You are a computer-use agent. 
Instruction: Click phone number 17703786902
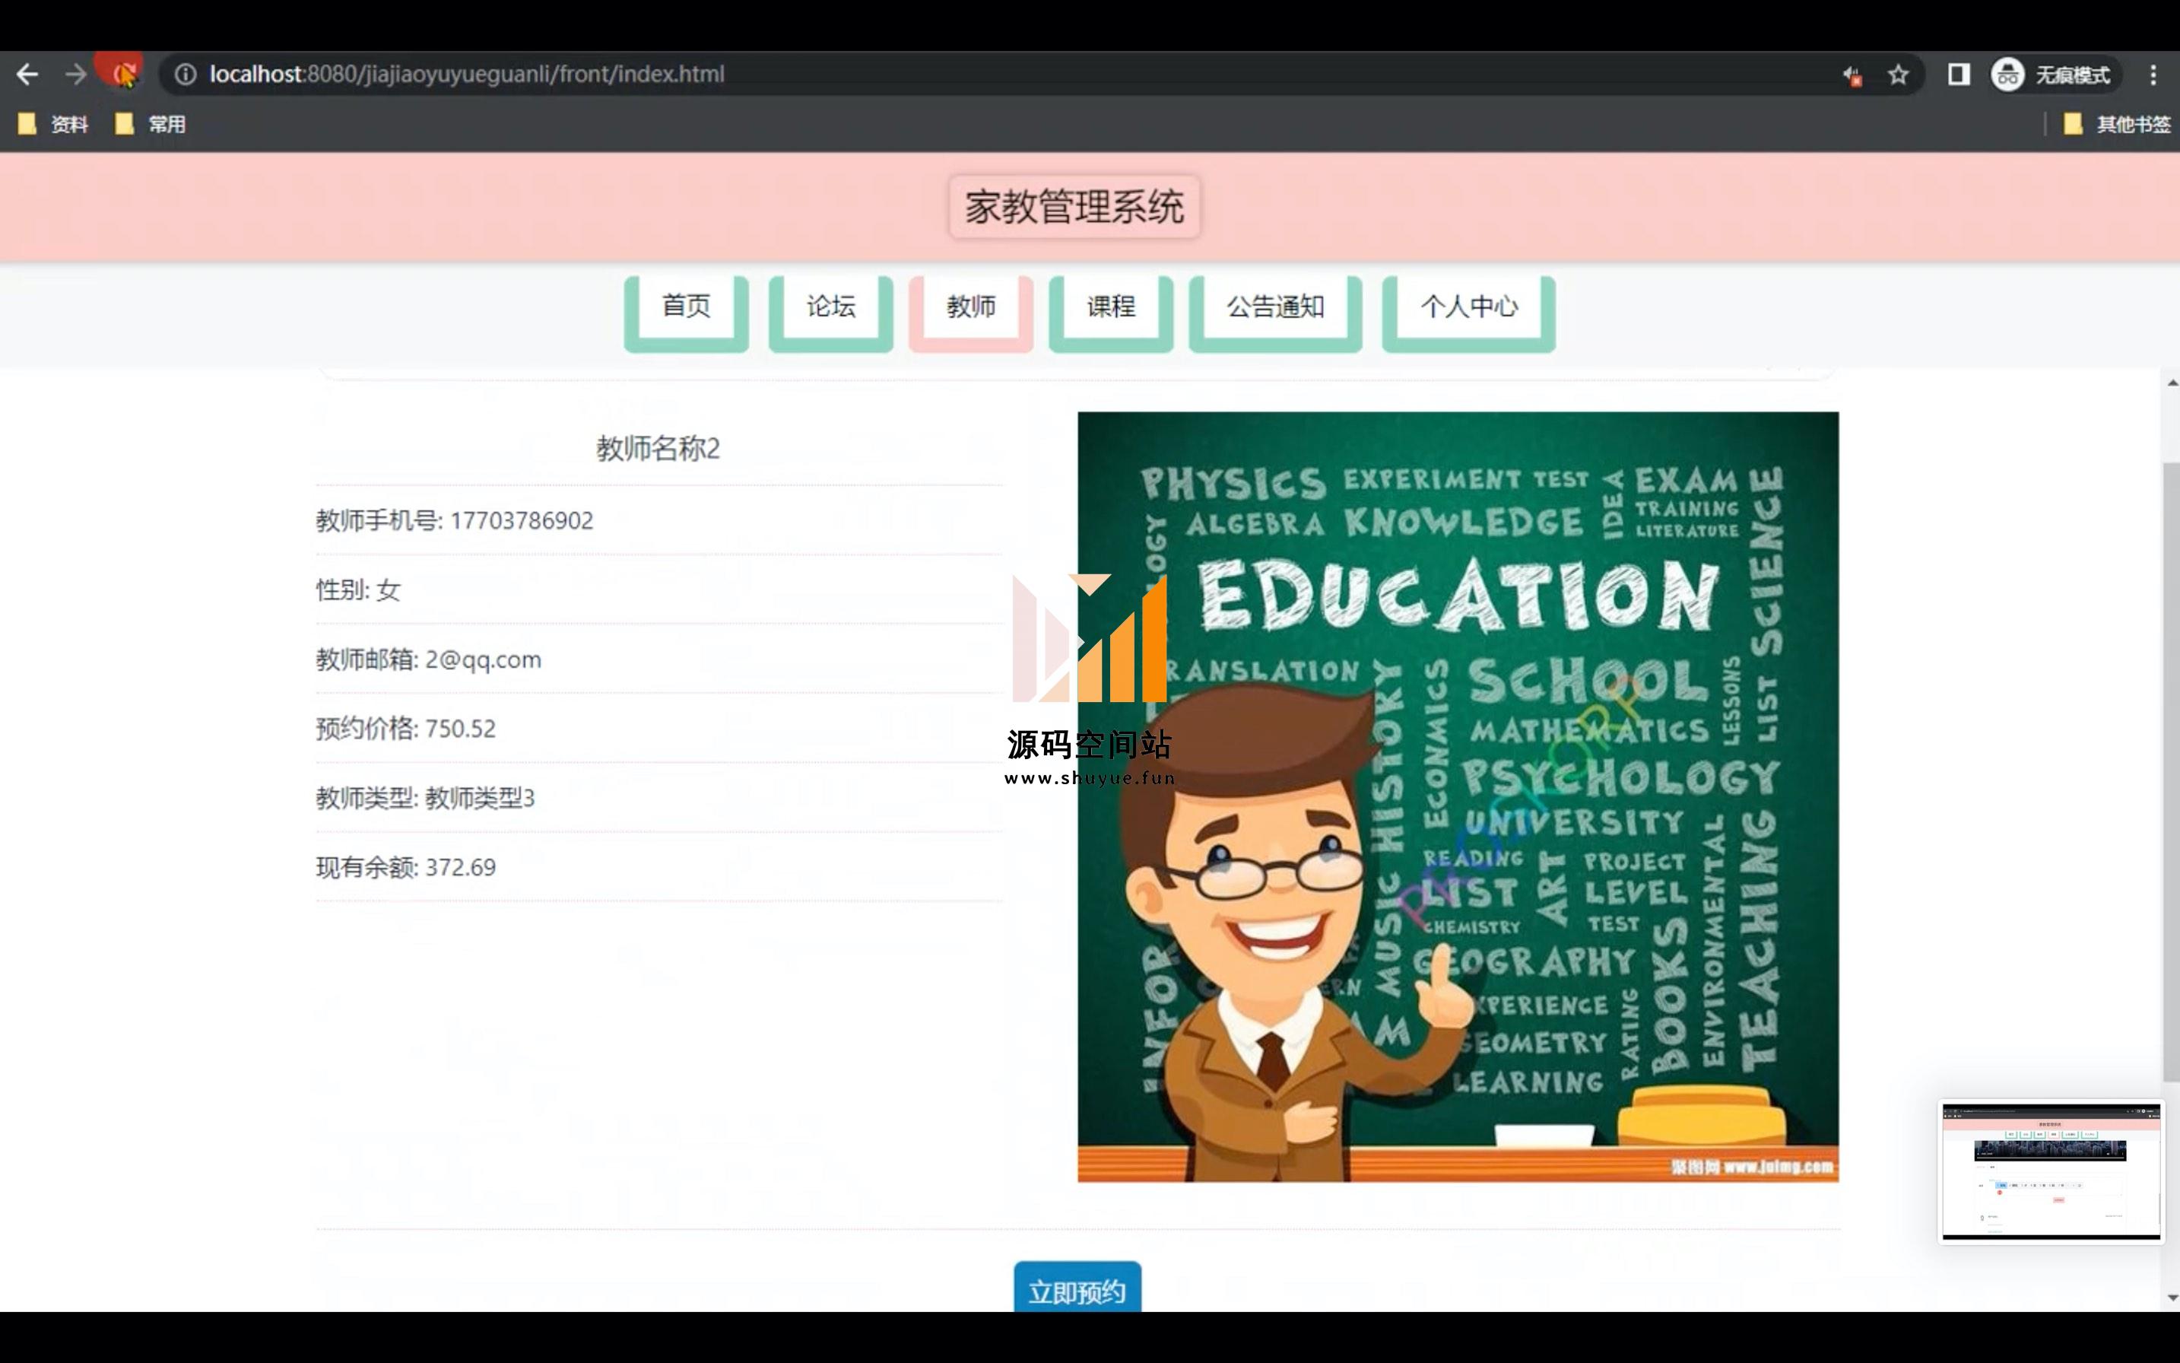(522, 520)
